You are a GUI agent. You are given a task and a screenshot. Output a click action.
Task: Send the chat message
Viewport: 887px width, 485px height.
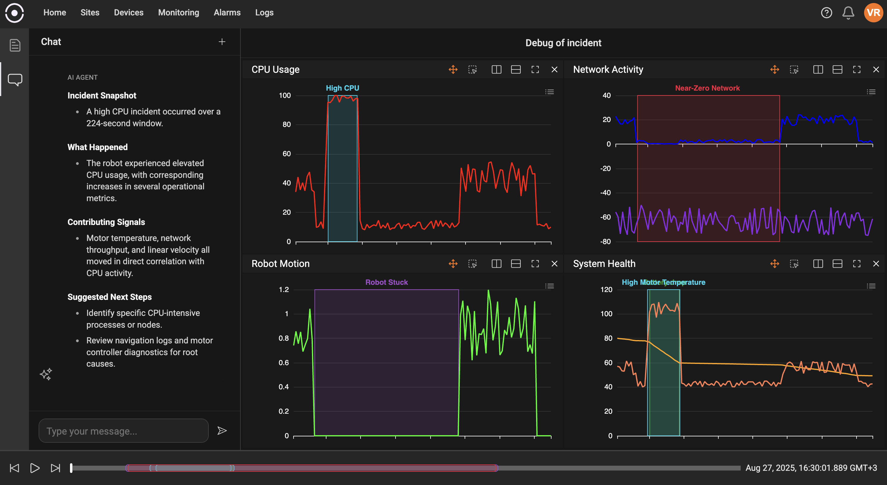[x=222, y=431]
